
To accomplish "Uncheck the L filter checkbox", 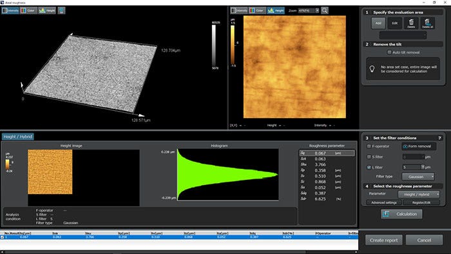I will click(x=369, y=167).
